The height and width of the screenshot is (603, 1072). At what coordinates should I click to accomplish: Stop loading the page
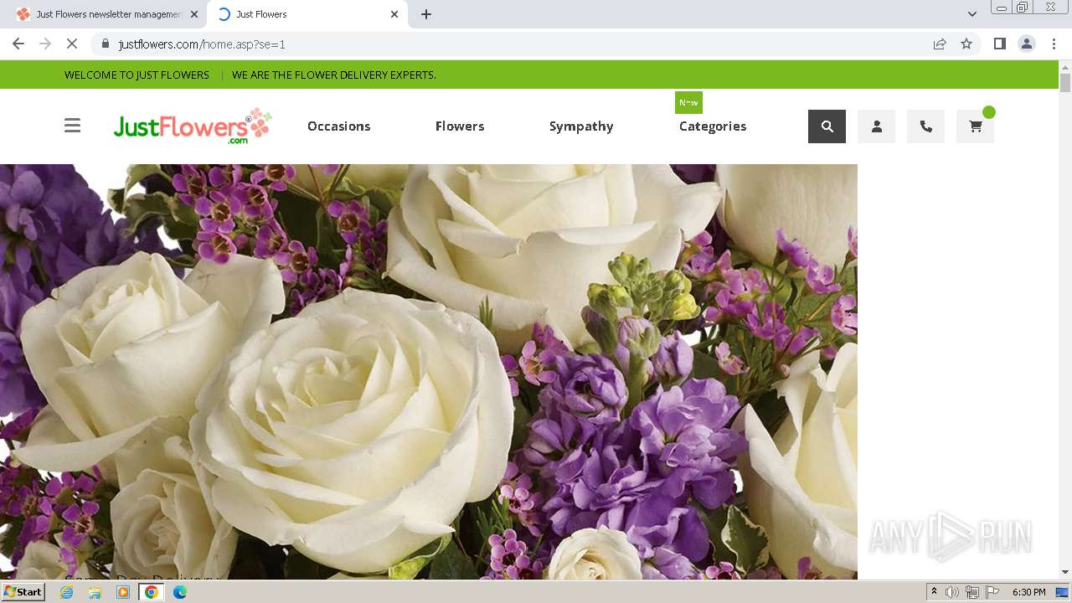[72, 44]
